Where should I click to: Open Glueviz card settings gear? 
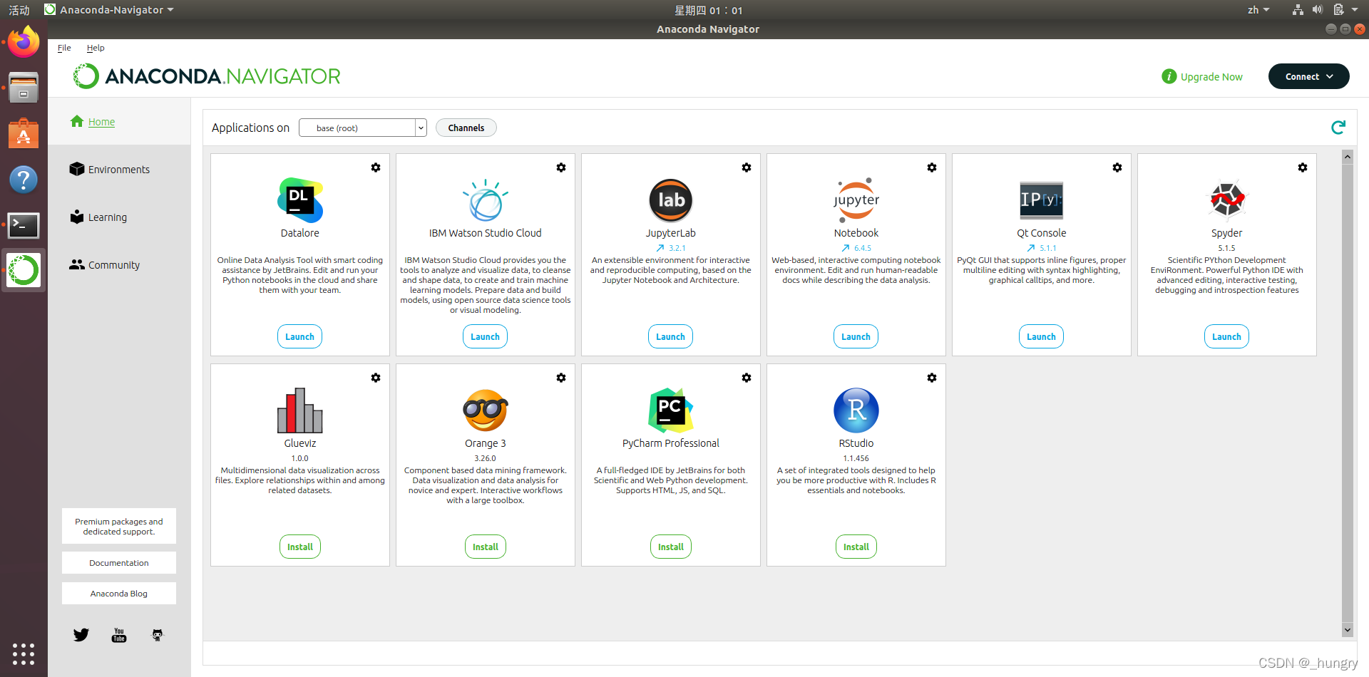tap(376, 378)
